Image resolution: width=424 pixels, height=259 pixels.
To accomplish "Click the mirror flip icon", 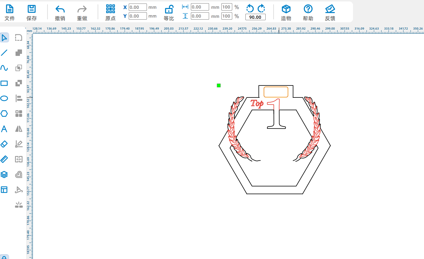I will coord(19,129).
